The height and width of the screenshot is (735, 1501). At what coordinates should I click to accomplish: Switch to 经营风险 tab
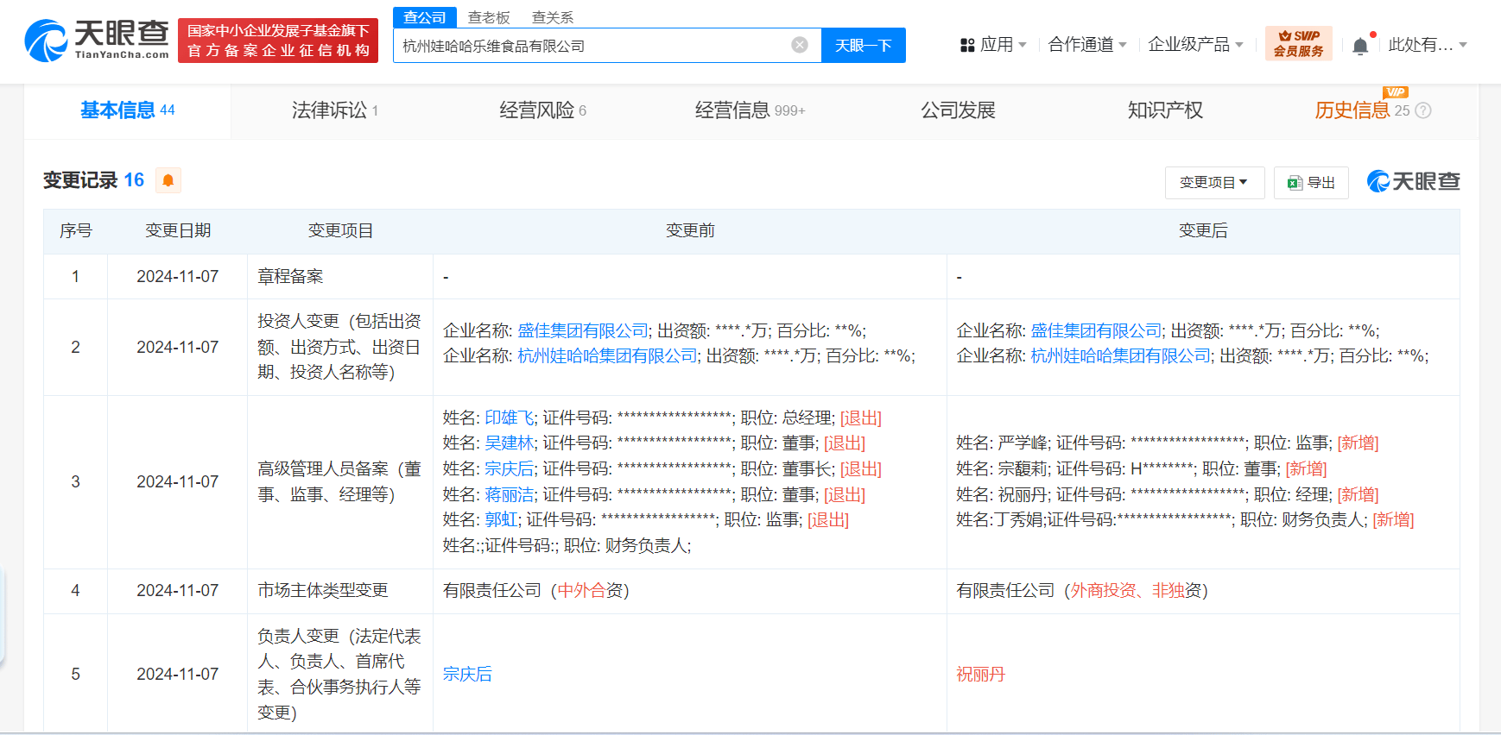click(542, 110)
